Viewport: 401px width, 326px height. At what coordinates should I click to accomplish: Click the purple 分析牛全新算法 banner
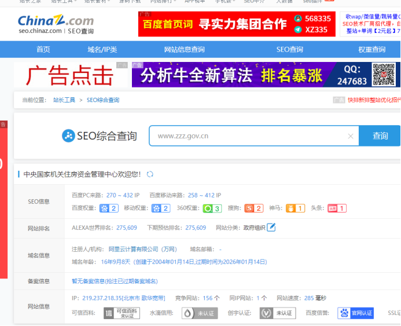[x=266, y=75]
